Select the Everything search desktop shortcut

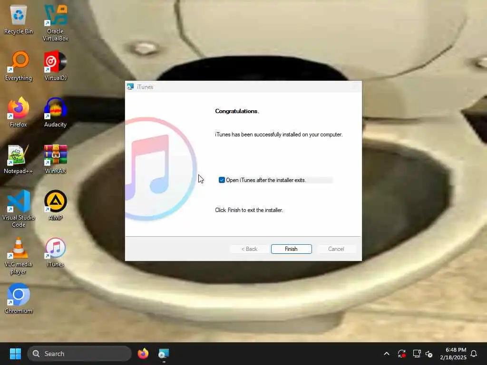click(19, 66)
